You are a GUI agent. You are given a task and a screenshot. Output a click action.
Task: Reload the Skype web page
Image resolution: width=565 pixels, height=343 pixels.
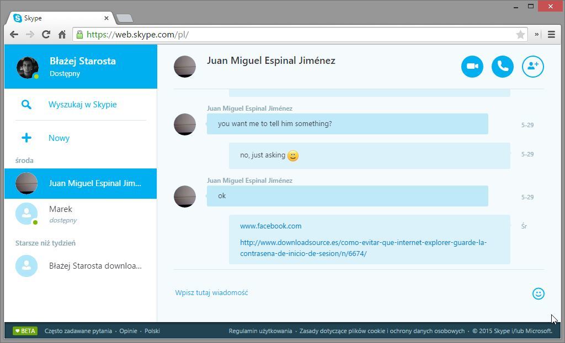[x=46, y=35]
